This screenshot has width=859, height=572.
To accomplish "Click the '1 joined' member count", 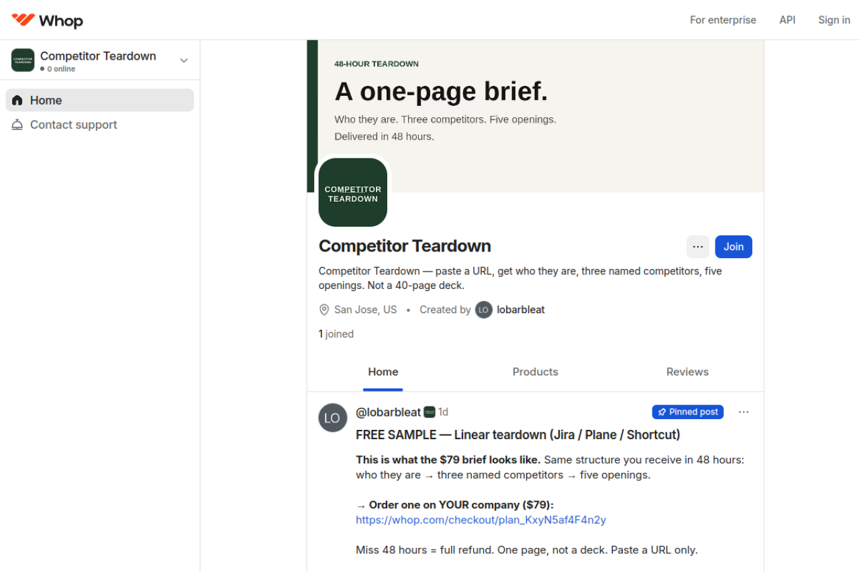I will click(336, 334).
